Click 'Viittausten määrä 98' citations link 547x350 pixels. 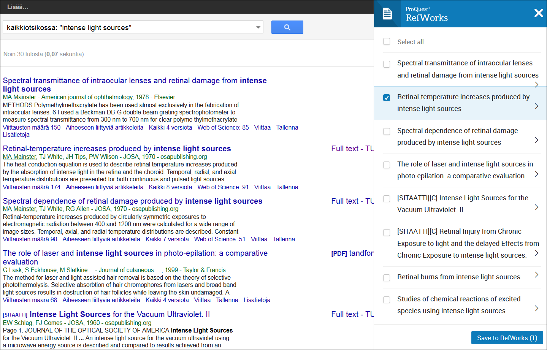pyautogui.click(x=30, y=239)
